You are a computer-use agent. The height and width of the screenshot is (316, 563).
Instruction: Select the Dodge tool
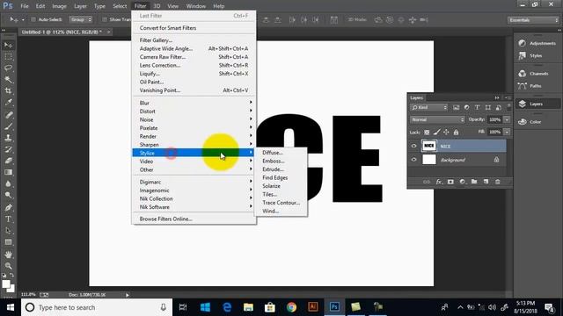8,195
